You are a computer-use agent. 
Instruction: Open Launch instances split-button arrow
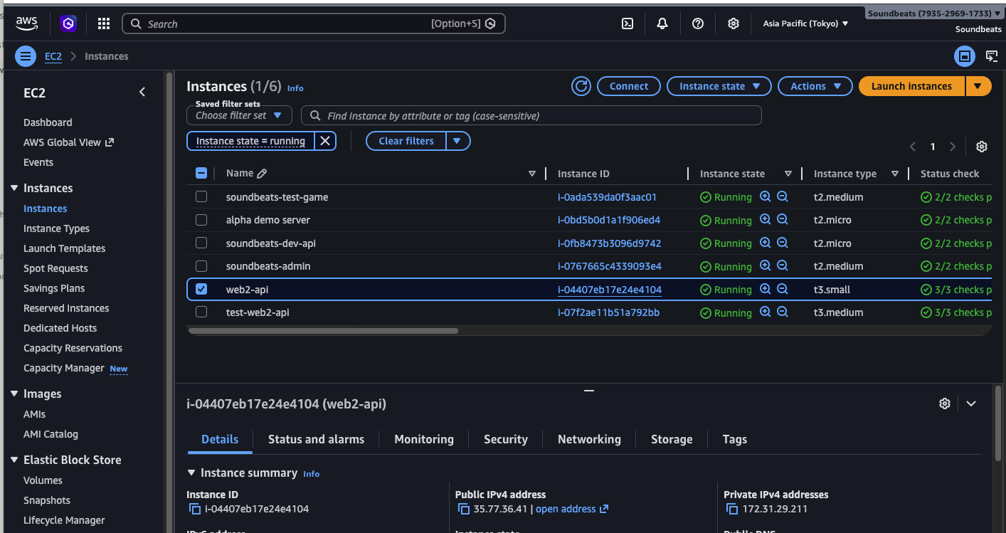pyautogui.click(x=978, y=86)
